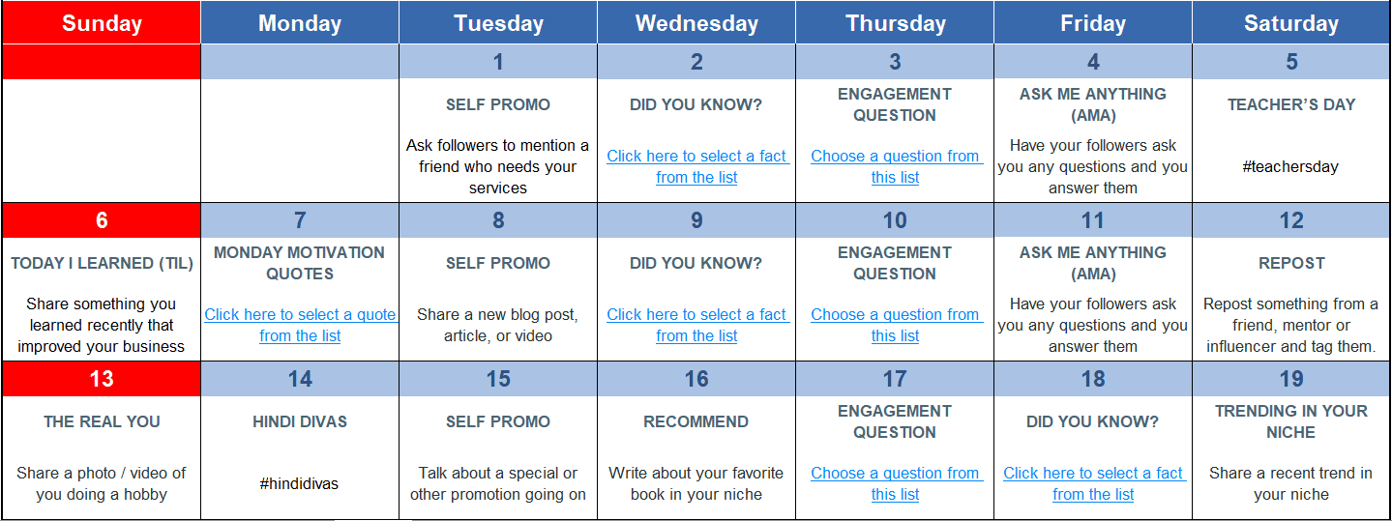
Task: Select the TODAY I LEARNED (TIL) heading
Action: pyautogui.click(x=102, y=263)
